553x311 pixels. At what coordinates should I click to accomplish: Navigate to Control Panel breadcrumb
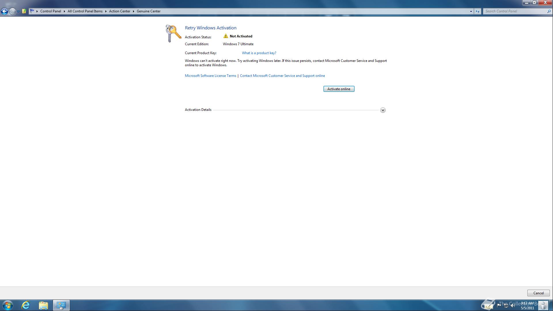pos(51,11)
